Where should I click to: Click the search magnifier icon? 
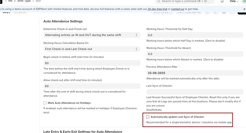(159, 1)
